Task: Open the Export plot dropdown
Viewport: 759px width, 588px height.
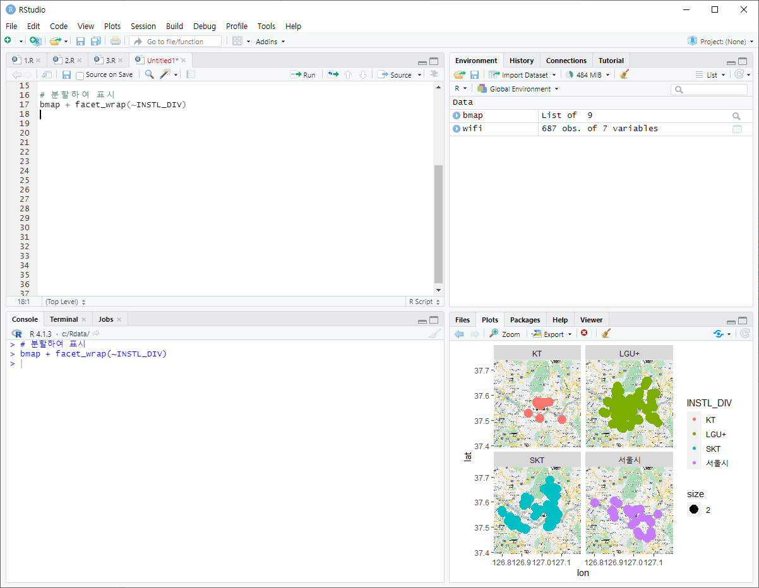Action: click(x=552, y=334)
